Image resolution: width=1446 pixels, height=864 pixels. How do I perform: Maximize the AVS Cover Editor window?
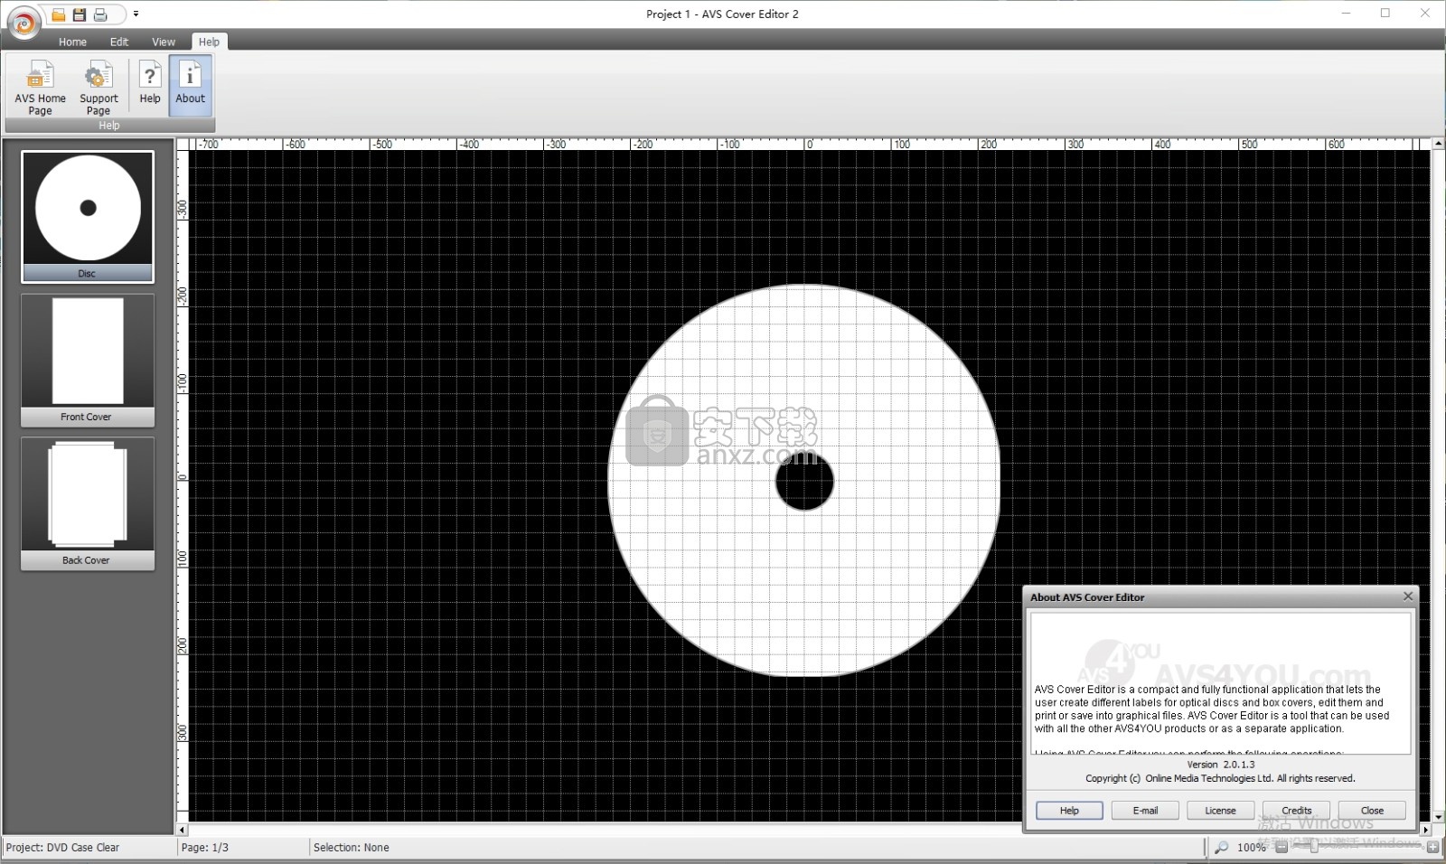coord(1385,14)
